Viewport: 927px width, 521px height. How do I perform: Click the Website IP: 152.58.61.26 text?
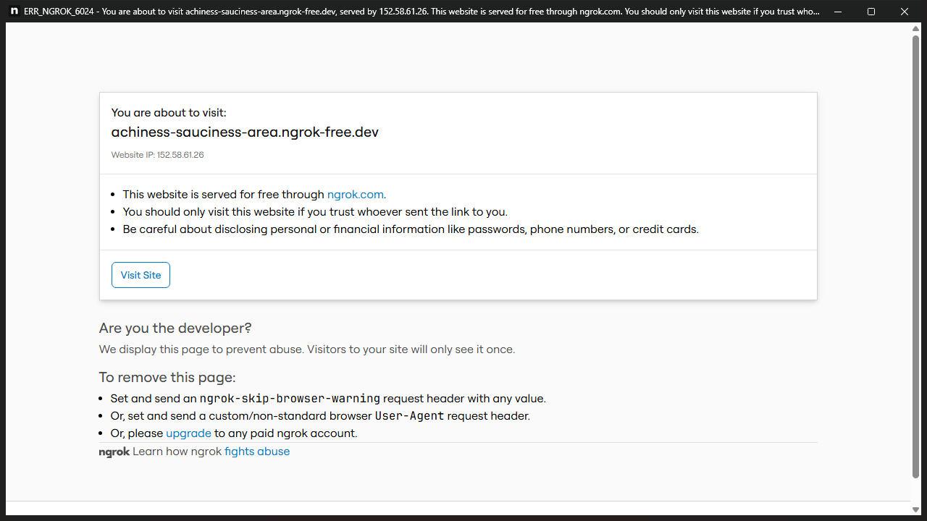(x=157, y=155)
